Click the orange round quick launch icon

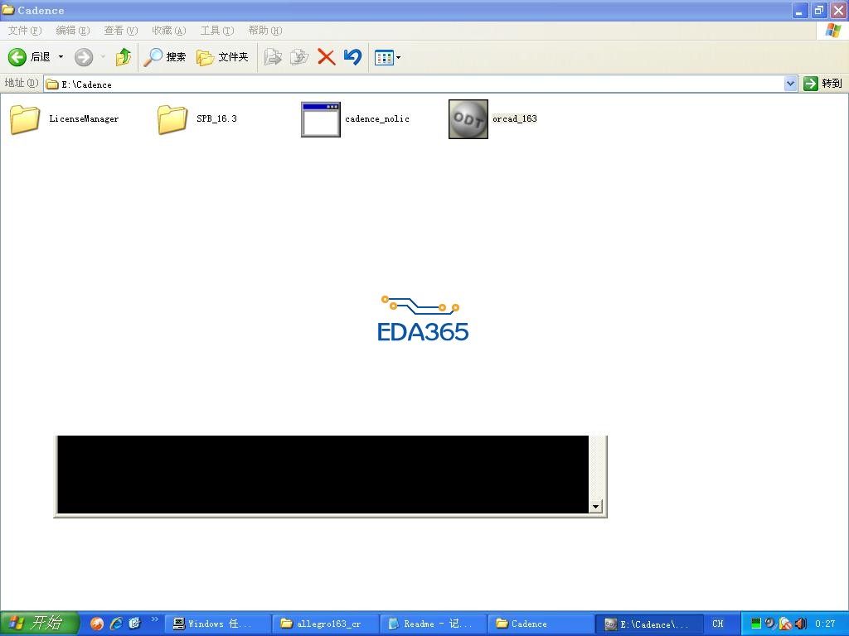[97, 624]
